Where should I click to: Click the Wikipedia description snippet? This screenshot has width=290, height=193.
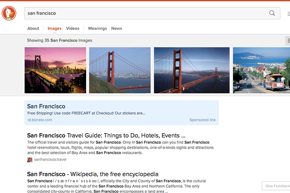(116, 186)
